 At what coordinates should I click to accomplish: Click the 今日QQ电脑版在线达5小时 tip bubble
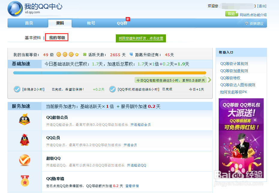(171, 80)
